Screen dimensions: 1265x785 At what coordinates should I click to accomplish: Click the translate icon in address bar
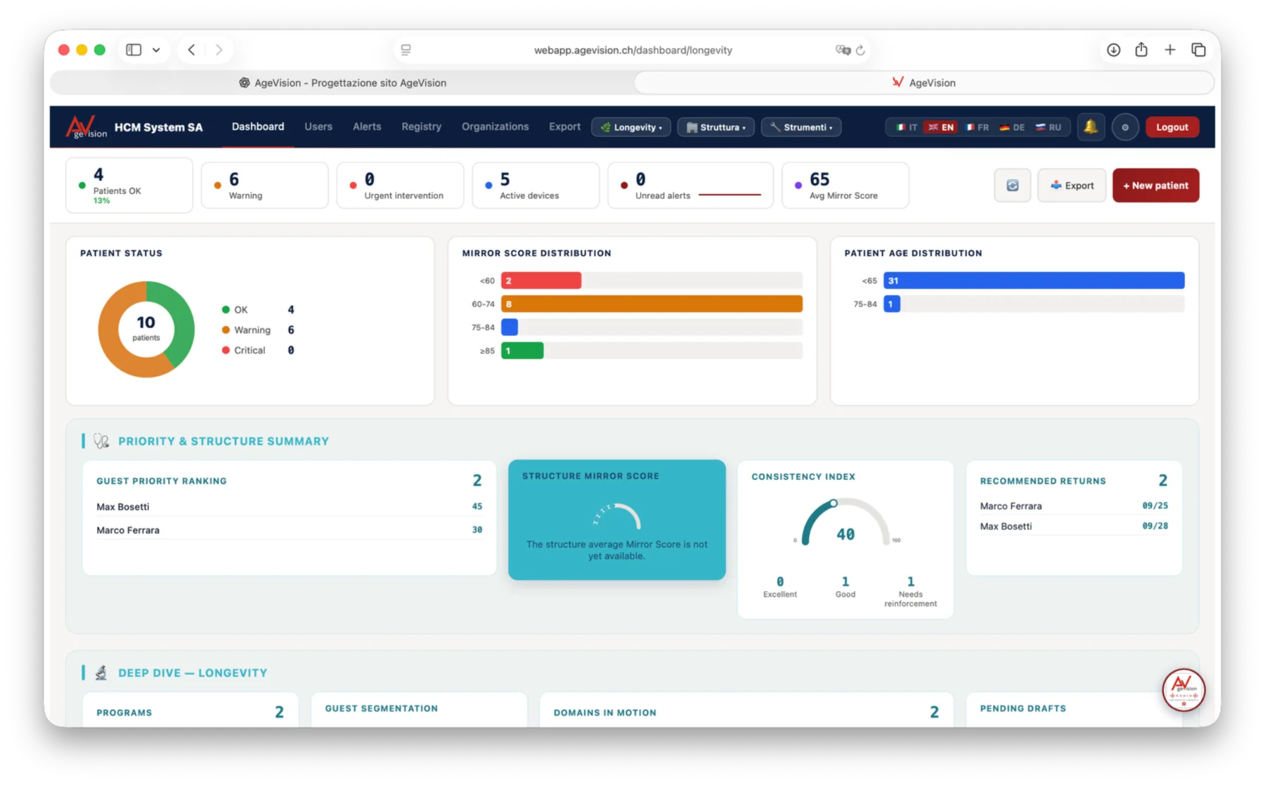tap(843, 50)
